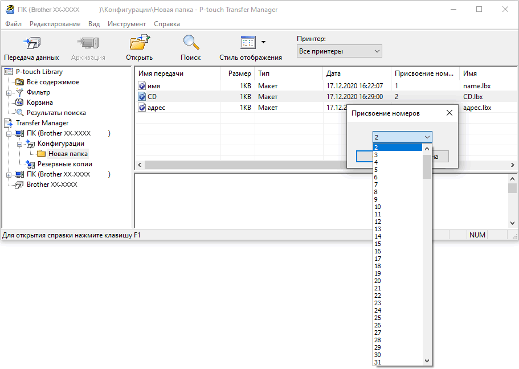Click the Стиль отображения view icon
Viewport: 519px width, 369px height.
pos(248,43)
